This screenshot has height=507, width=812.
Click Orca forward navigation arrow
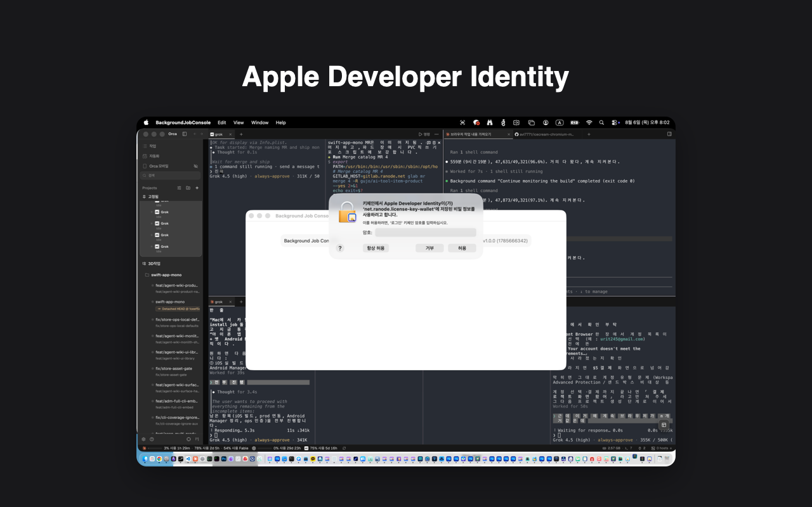[203, 134]
